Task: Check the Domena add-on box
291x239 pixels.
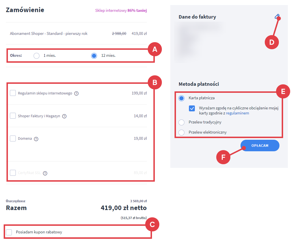Action: (x=13, y=138)
